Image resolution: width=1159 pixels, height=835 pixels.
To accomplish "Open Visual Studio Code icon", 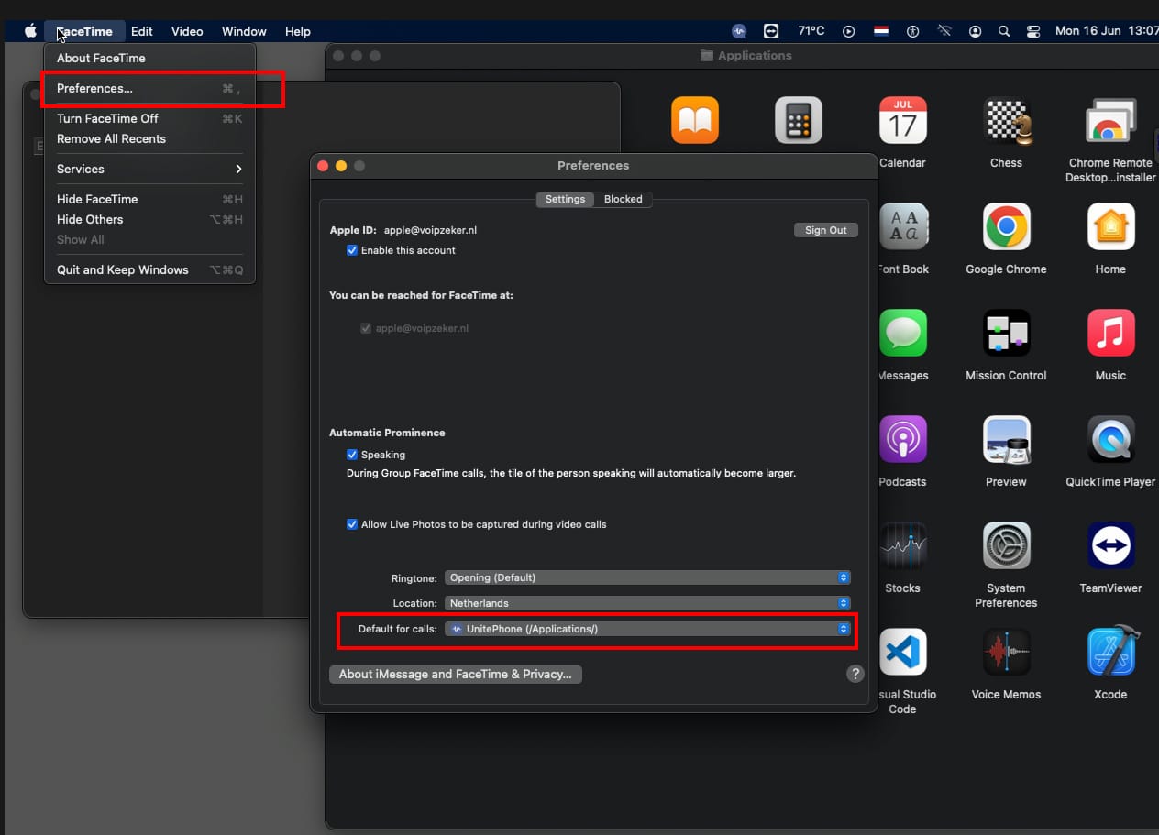I will point(903,652).
